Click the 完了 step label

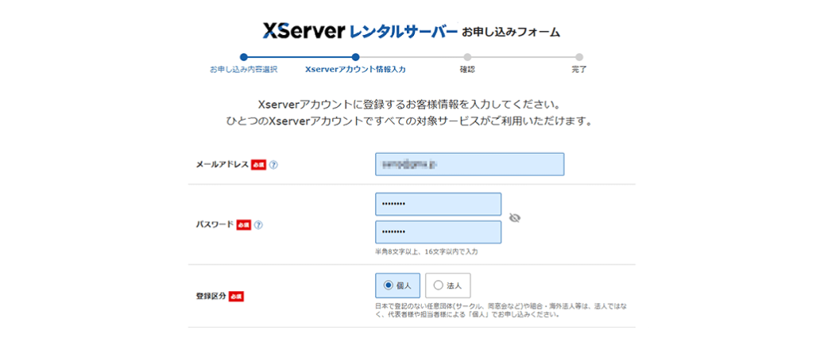pos(579,69)
